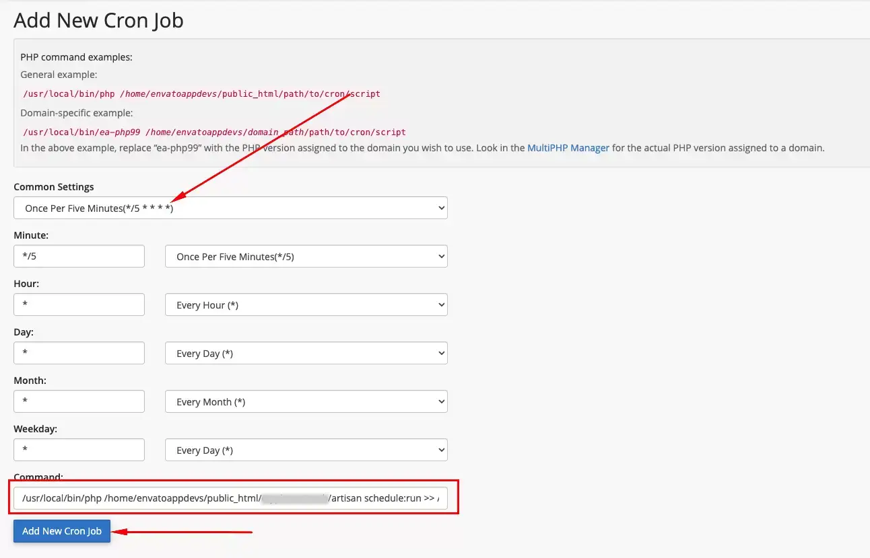
Task: Click the Month text input field
Action: click(x=79, y=401)
